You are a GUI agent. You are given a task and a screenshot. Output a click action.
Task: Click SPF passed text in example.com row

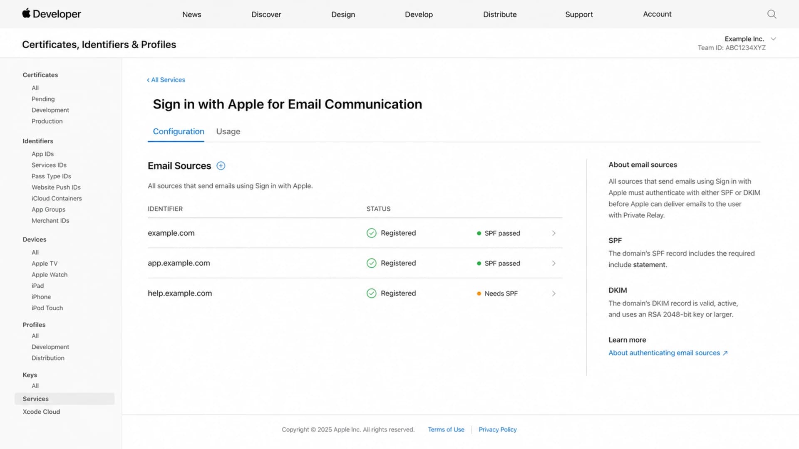click(x=502, y=233)
